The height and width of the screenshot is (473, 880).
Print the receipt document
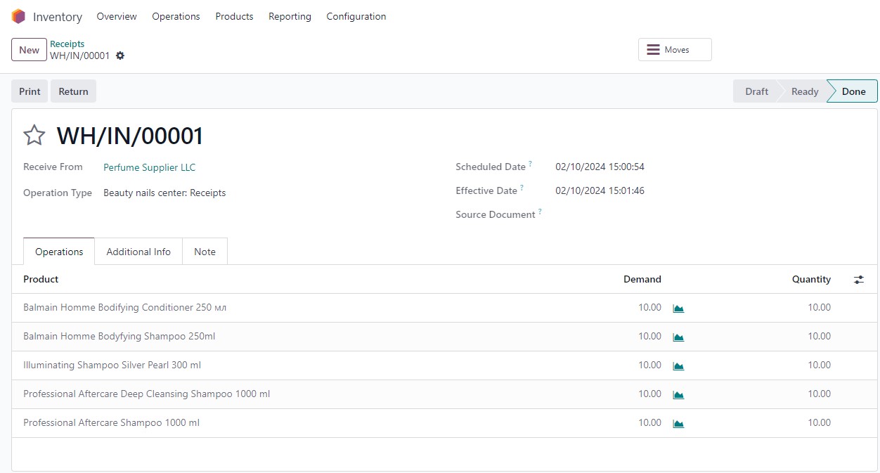[x=29, y=91]
